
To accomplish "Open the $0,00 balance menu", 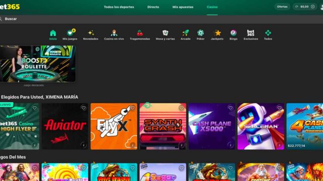I will point(305,7).
